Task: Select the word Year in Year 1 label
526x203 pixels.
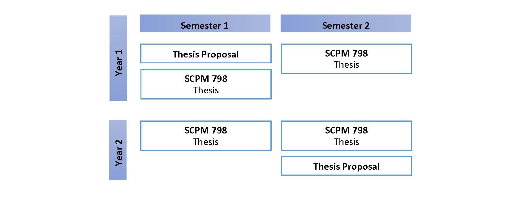Action: (x=119, y=68)
